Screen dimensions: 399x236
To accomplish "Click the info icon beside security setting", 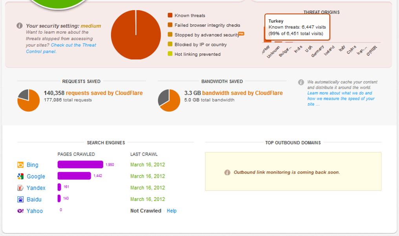I will [20, 26].
